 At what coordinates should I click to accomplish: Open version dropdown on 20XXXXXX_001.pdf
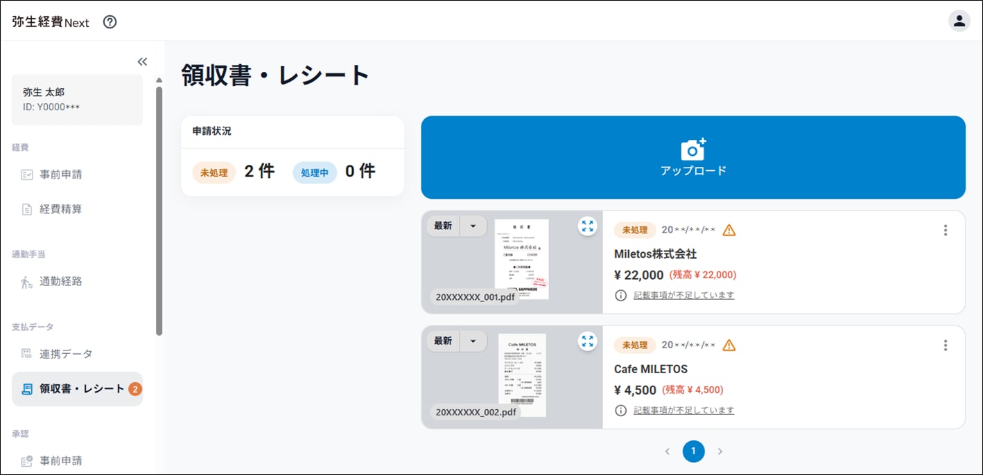tap(473, 226)
